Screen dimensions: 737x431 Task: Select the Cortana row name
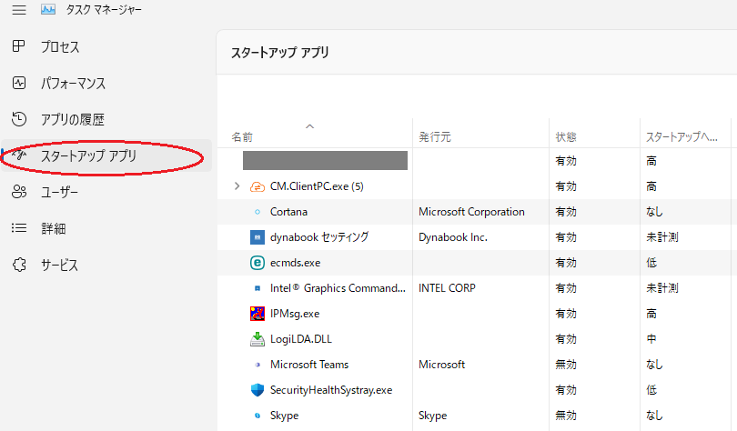pyautogui.click(x=288, y=212)
